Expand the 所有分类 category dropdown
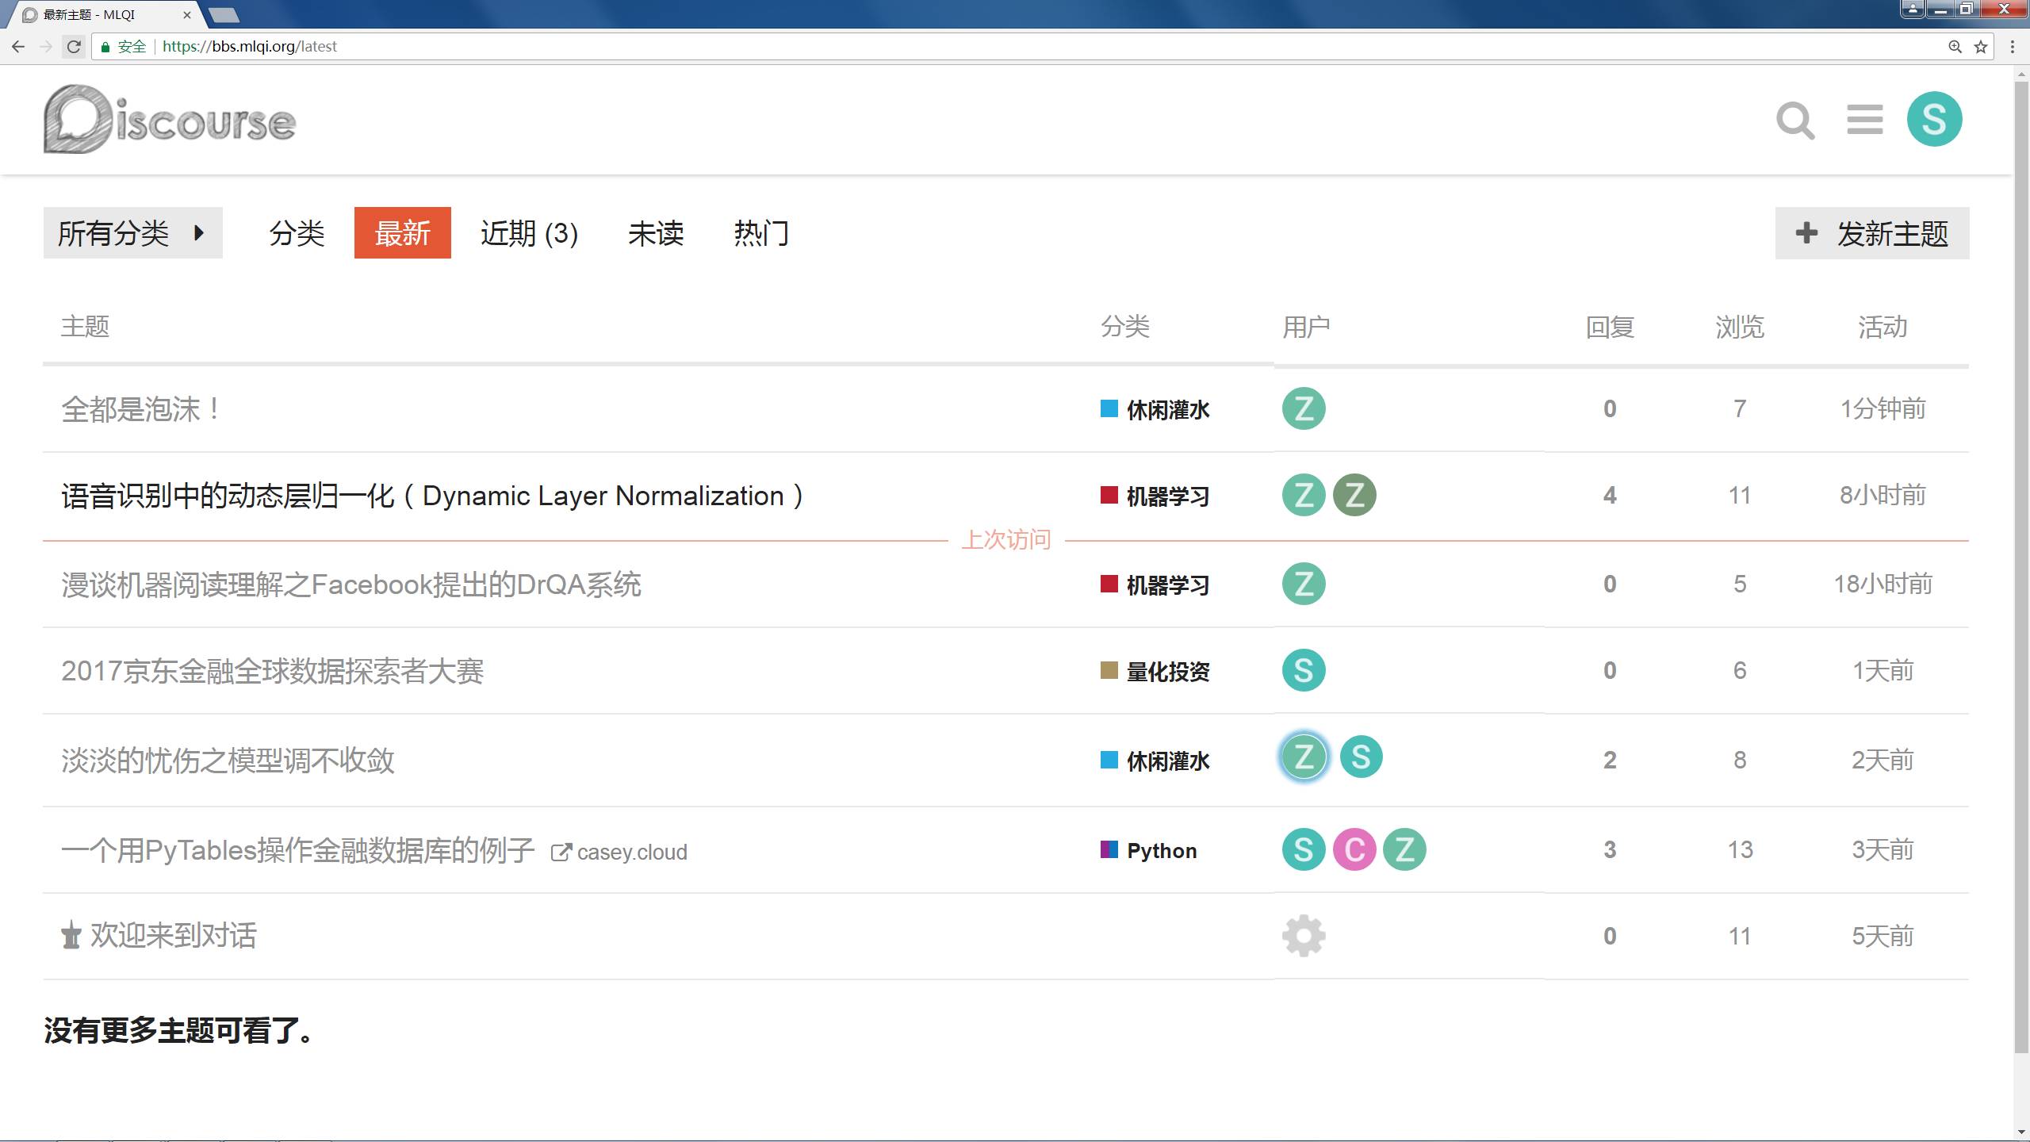 132,233
